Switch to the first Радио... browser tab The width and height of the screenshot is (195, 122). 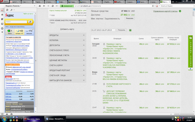[x=131, y=2]
